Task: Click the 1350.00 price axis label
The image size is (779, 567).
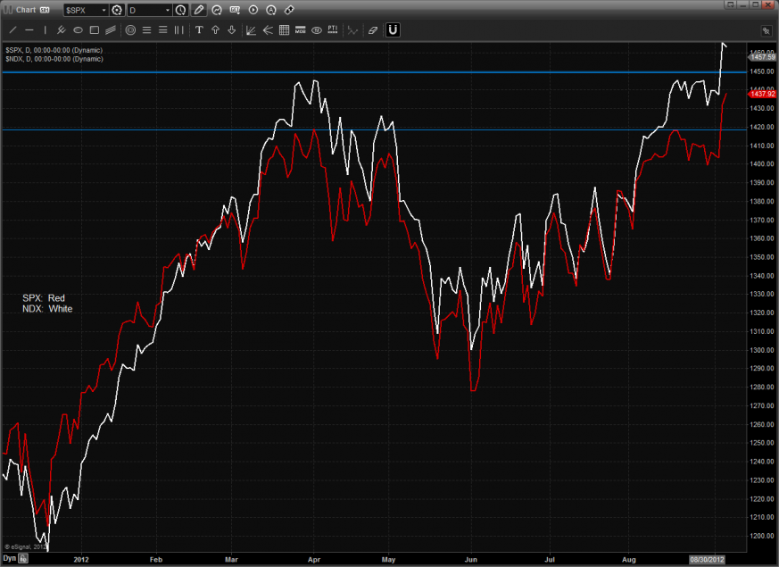Action: (762, 257)
